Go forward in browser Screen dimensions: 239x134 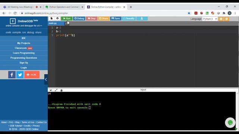coord(9,13)
